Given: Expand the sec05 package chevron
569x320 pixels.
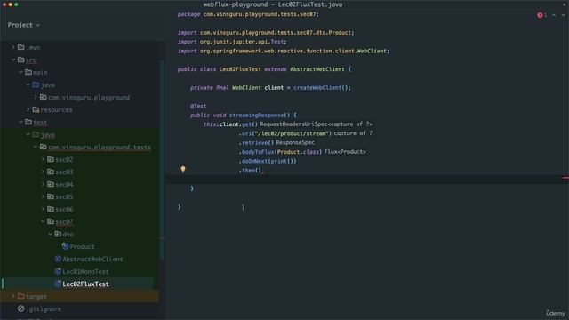Looking at the screenshot, I should point(43,196).
